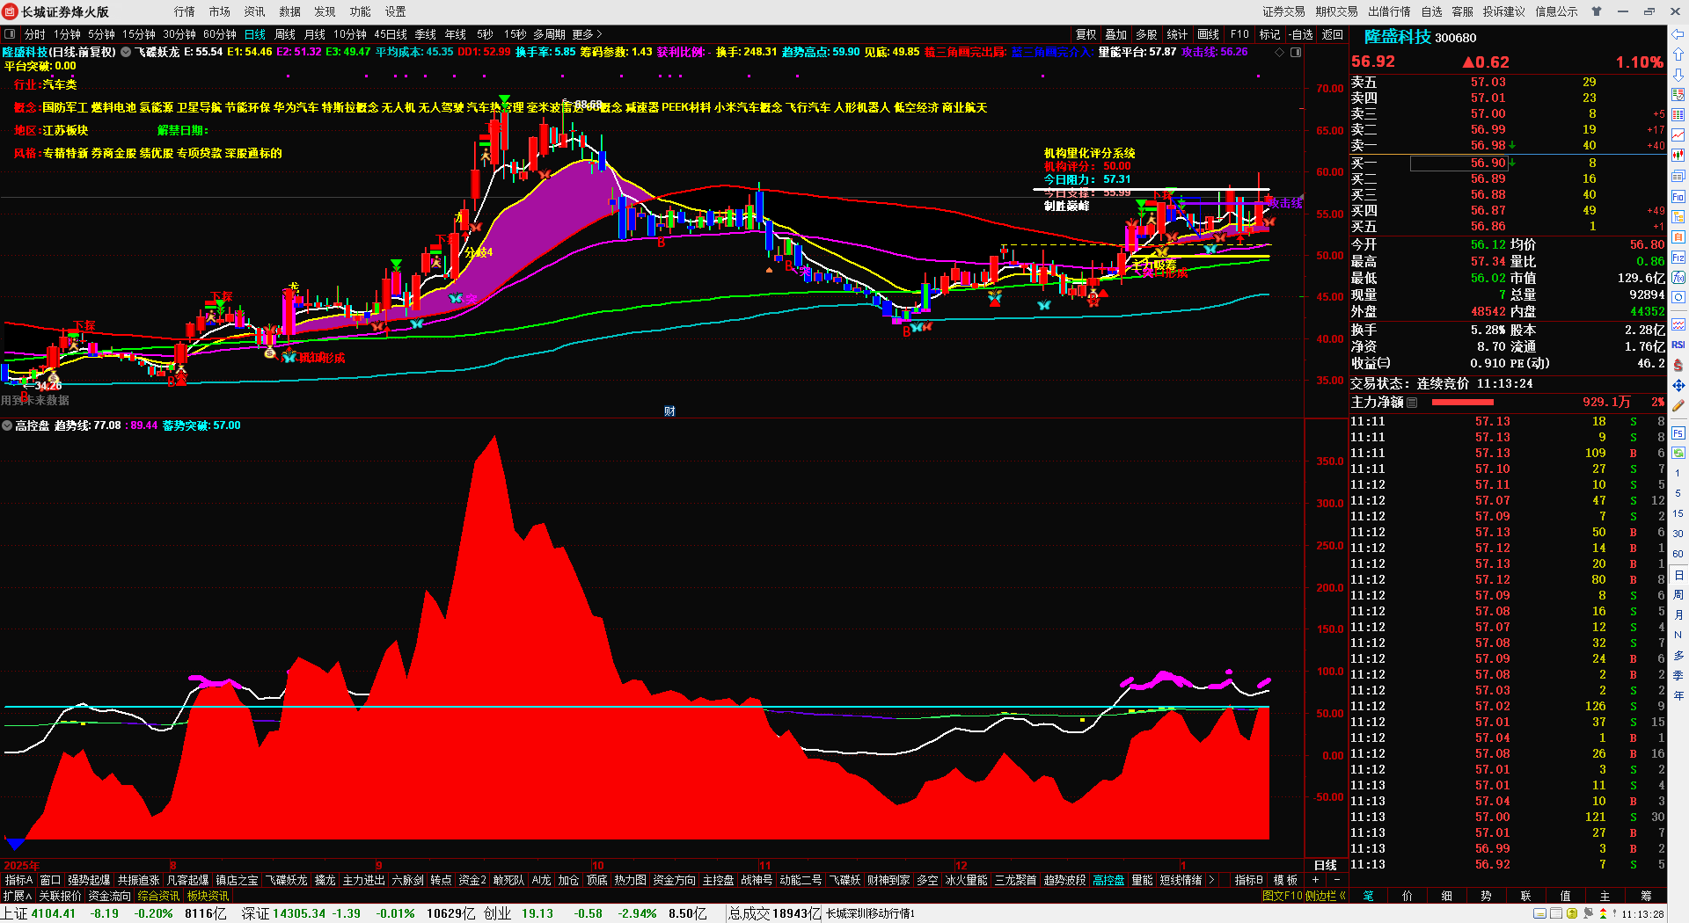The width and height of the screenshot is (1689, 923).
Task: Click the 投诉建议 link
Action: coord(1503,11)
